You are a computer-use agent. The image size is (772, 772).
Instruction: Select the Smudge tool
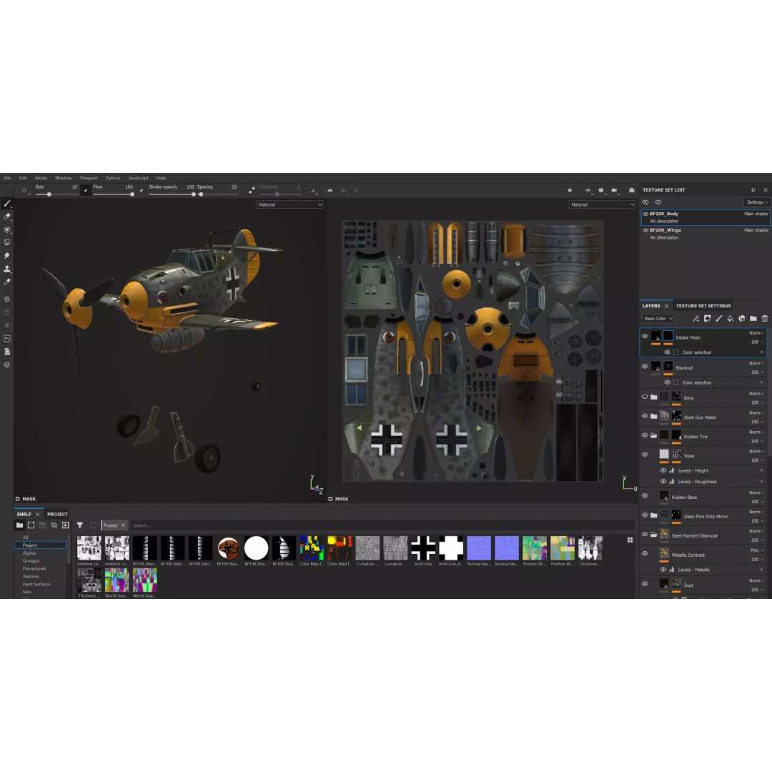(x=7, y=255)
